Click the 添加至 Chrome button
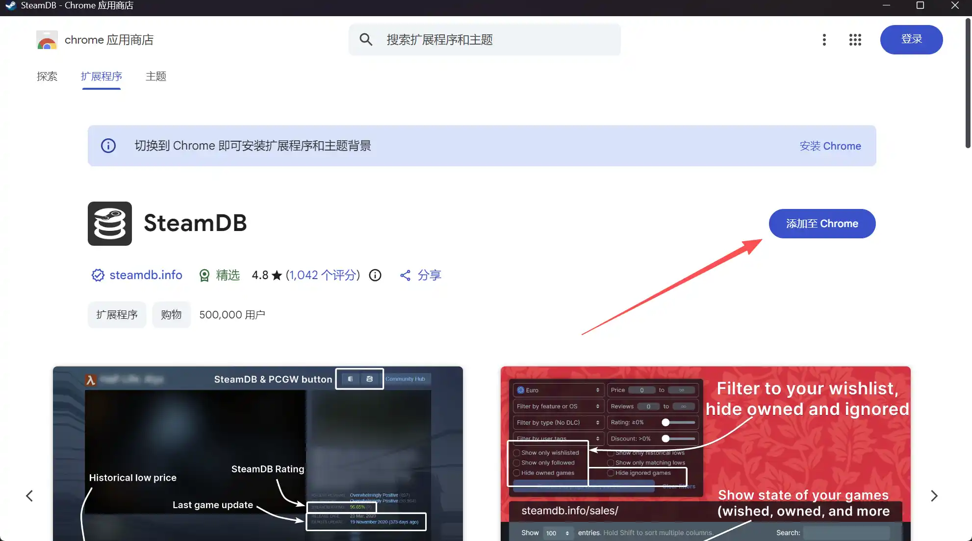 [x=822, y=224]
